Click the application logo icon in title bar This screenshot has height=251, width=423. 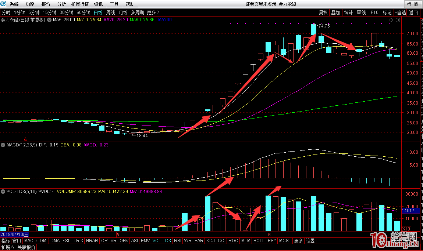pyautogui.click(x=3, y=4)
